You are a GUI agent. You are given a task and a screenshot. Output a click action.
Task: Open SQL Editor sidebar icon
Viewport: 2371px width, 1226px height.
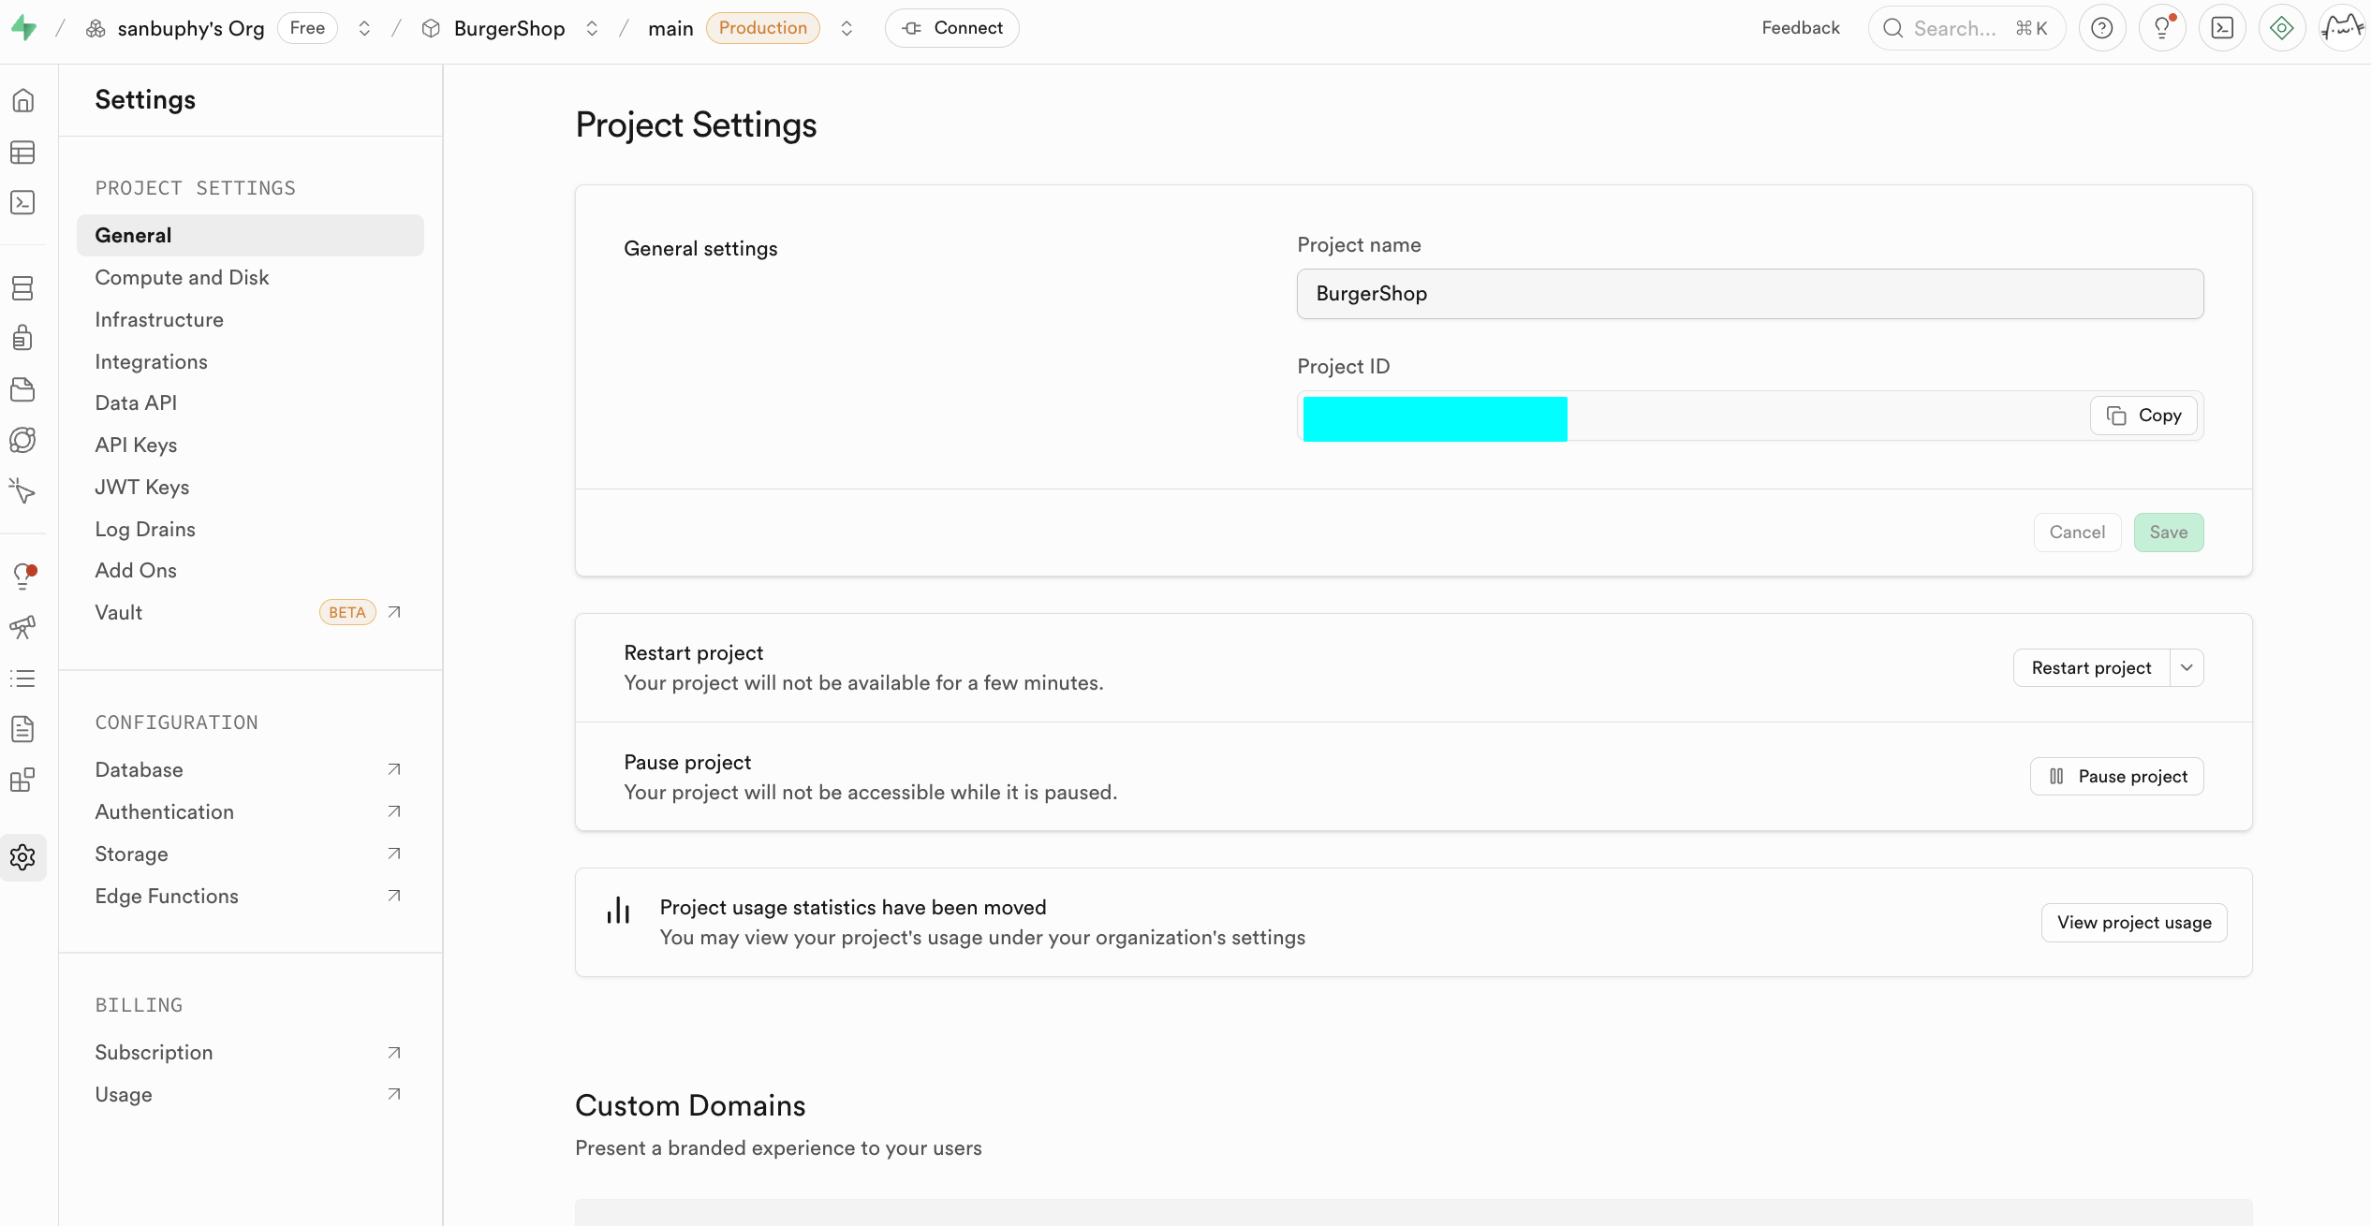(22, 202)
